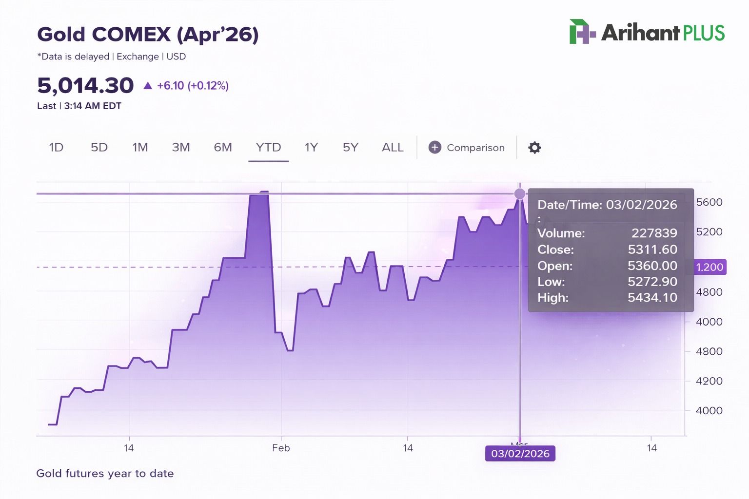Click the data tooltip showing Volume 227839
This screenshot has height=499, width=749.
coord(611,250)
